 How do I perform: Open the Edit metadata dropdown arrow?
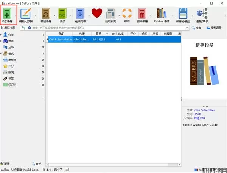pyautogui.click(x=36, y=15)
